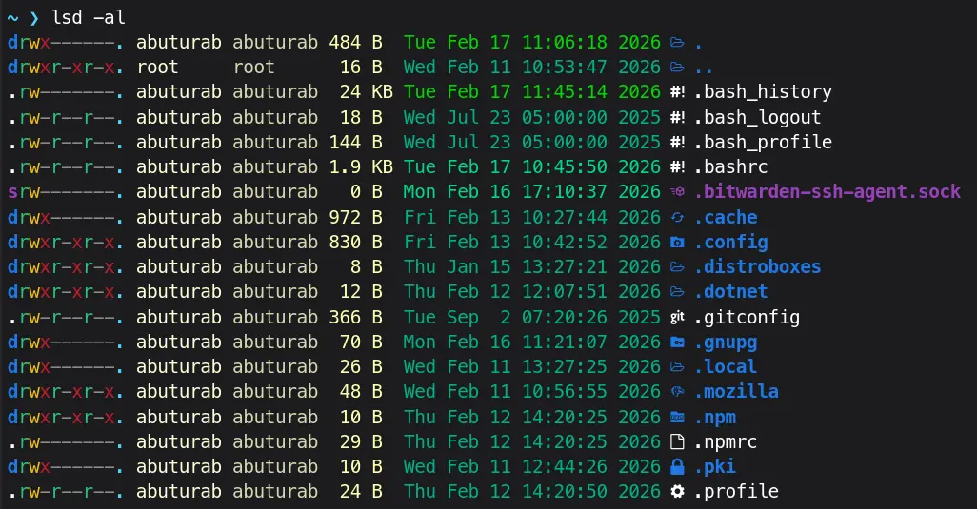Click the .dotnet directory name
The width and height of the screenshot is (977, 509).
[x=730, y=292]
